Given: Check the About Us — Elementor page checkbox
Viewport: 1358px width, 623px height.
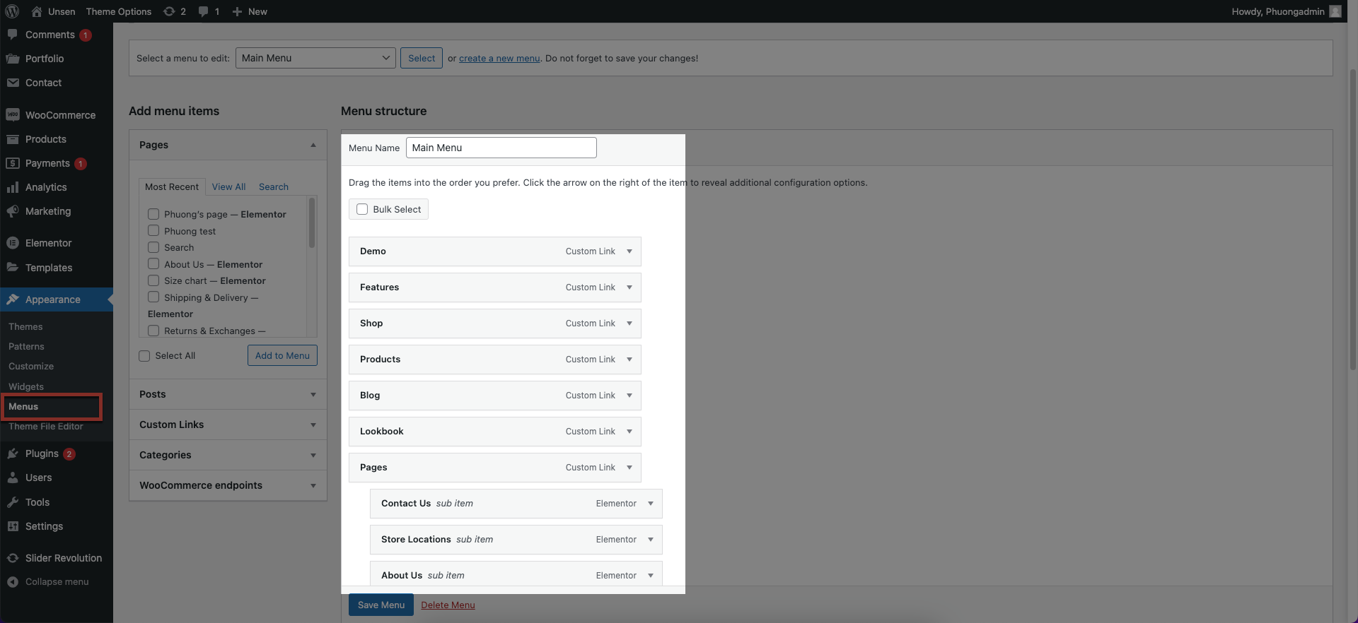Looking at the screenshot, I should (153, 263).
